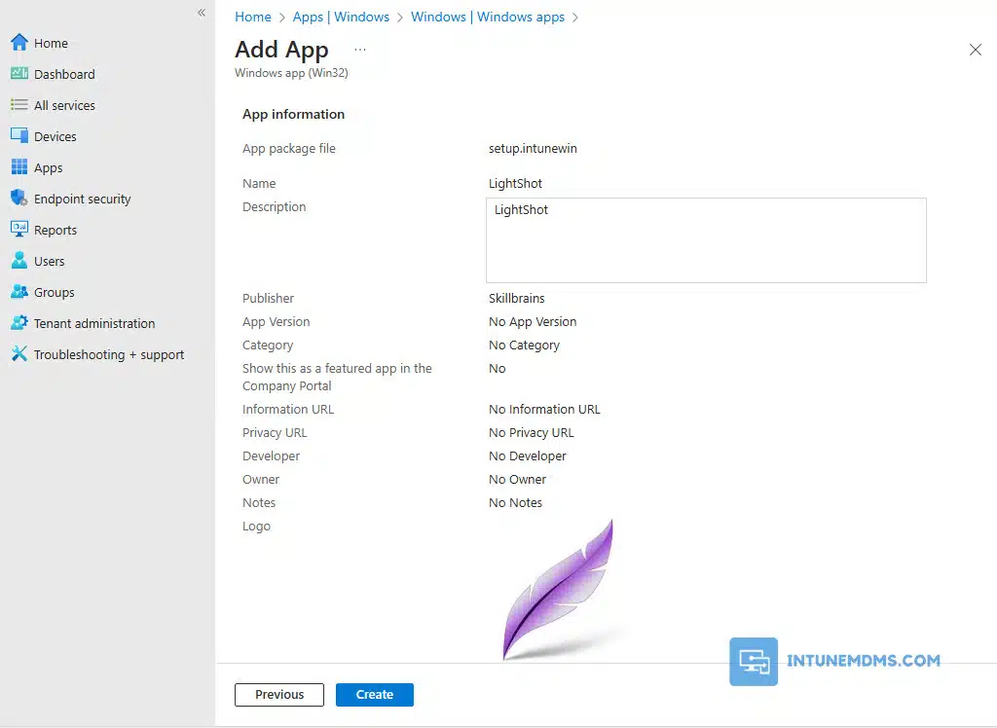Viewport: 997px width, 728px height.
Task: Navigate to Apps | Windows breadcrumb
Action: pos(341,17)
